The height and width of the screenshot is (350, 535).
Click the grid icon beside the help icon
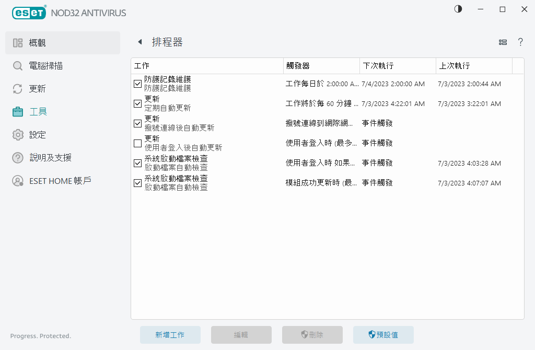pyautogui.click(x=503, y=42)
